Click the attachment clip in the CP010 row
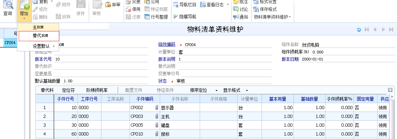The width and height of the screenshot is (397, 139). pos(157,134)
